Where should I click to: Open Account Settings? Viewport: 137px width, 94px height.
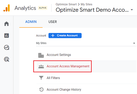pyautogui.click(x=59, y=55)
